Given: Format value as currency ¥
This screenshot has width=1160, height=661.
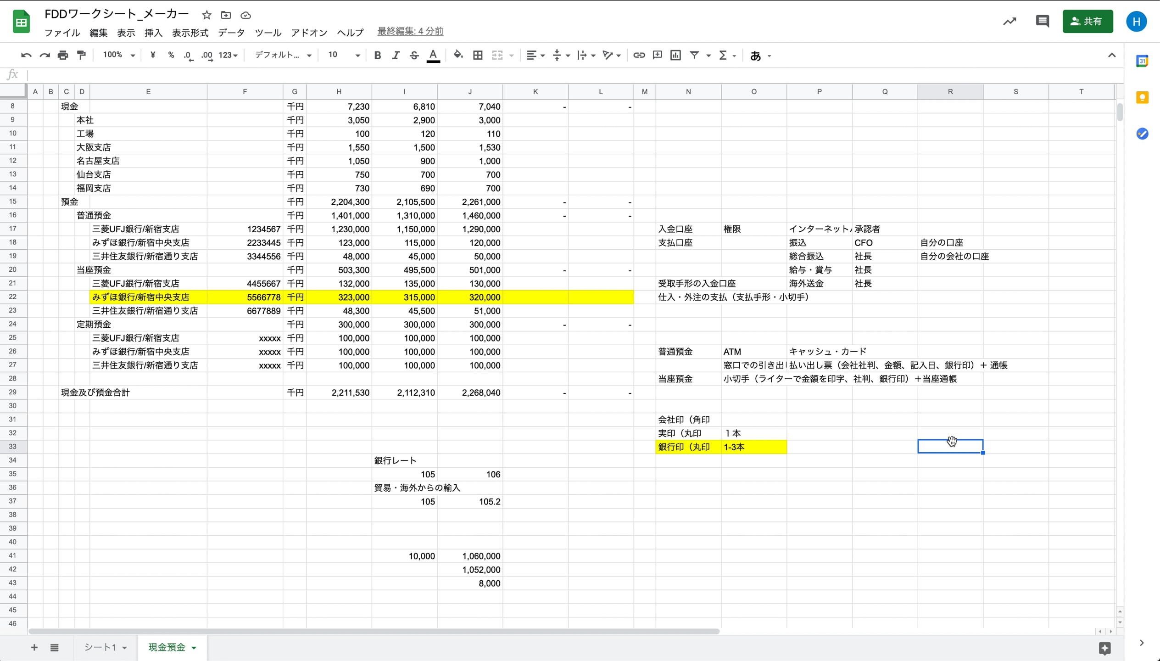Looking at the screenshot, I should [x=153, y=55].
